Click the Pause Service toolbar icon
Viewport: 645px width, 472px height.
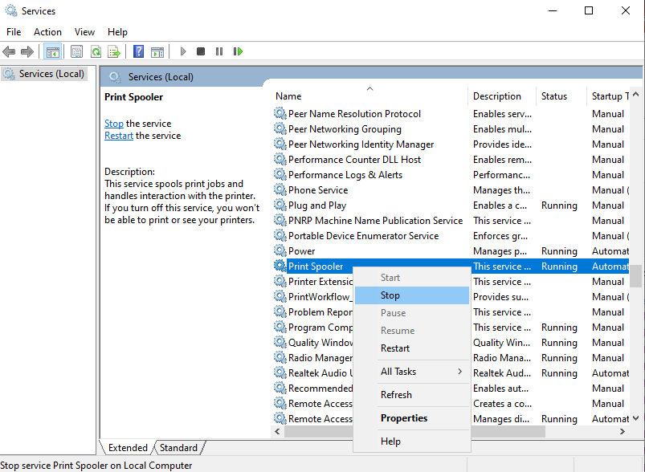[219, 51]
